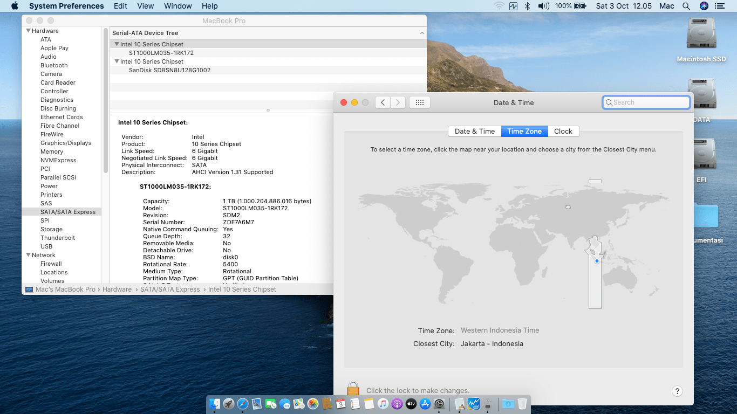The width and height of the screenshot is (737, 414).
Task: Go forward in System Preferences
Action: pyautogui.click(x=398, y=102)
